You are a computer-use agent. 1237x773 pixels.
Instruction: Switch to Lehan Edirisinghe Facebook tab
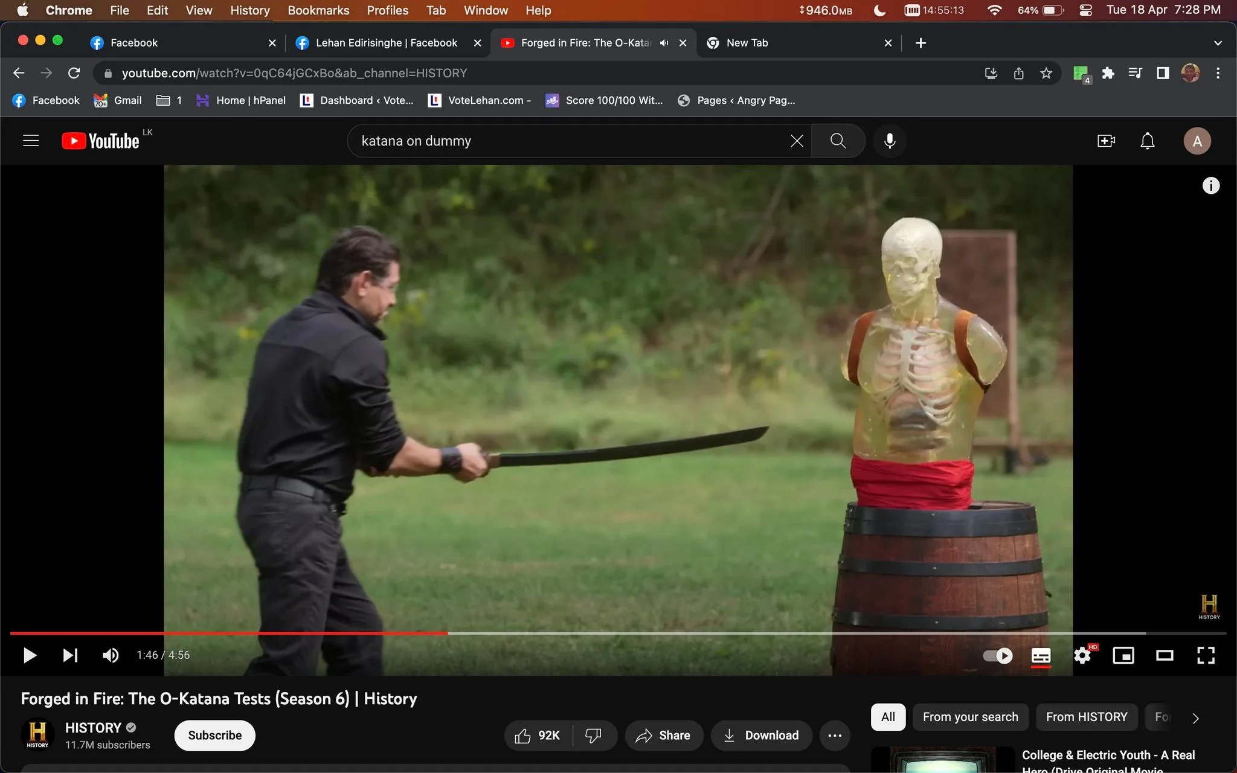(387, 43)
